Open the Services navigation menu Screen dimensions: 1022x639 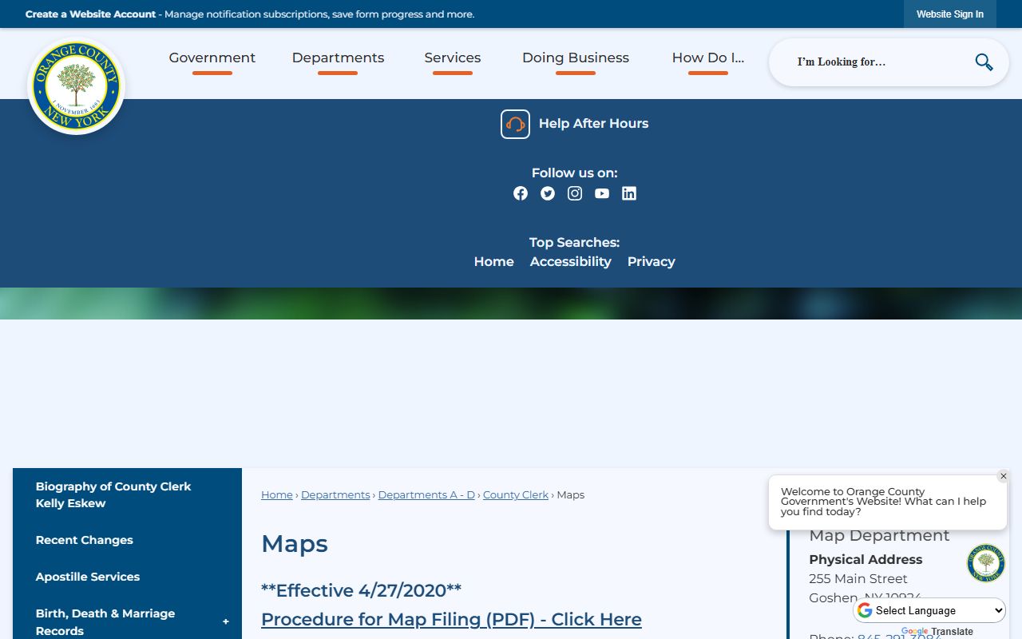(453, 58)
